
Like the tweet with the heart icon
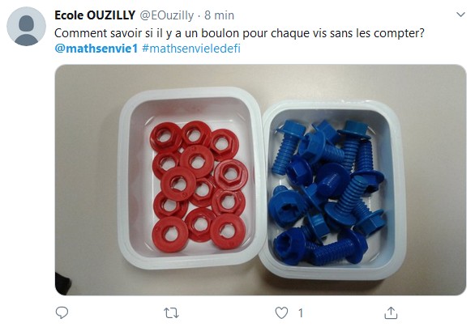coord(281,313)
